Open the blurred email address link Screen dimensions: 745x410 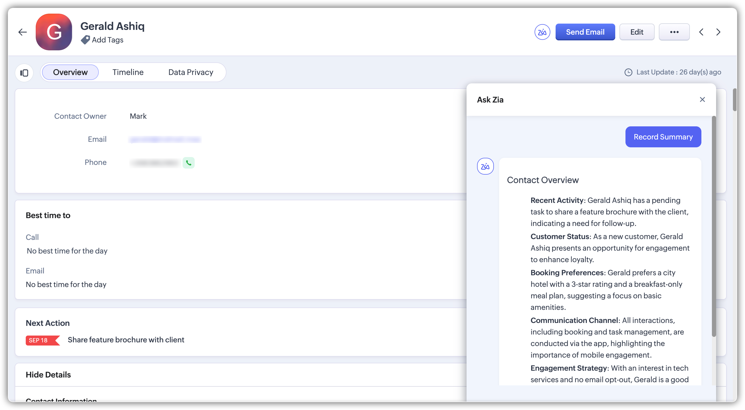165,140
